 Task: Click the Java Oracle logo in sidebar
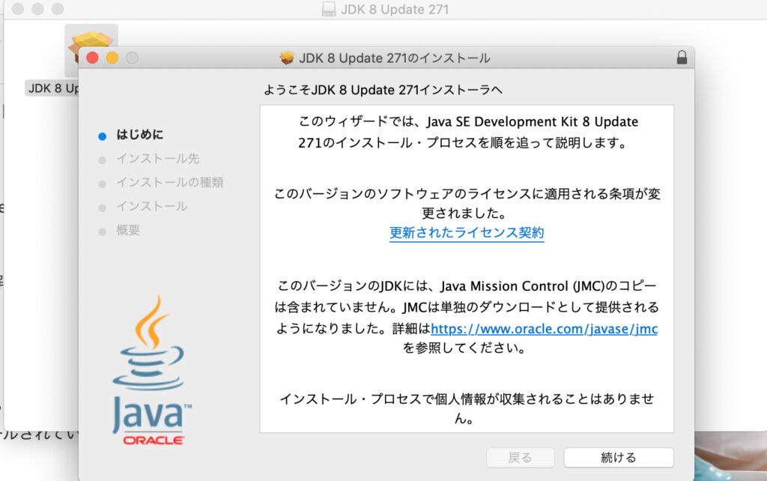point(151,370)
